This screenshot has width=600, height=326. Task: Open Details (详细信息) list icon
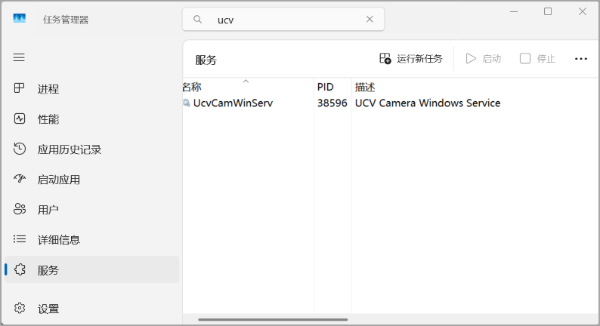[x=20, y=239]
